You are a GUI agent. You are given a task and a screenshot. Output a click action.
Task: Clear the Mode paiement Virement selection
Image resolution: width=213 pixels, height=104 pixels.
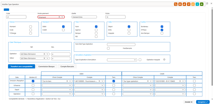coord(59,17)
